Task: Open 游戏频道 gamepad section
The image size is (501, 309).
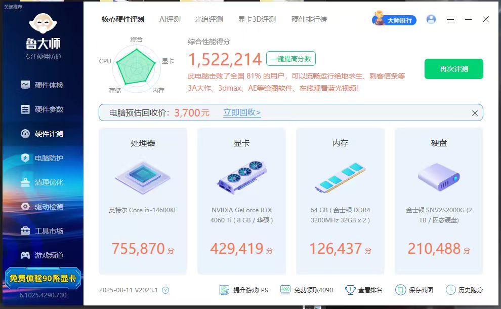Action: 43,255
